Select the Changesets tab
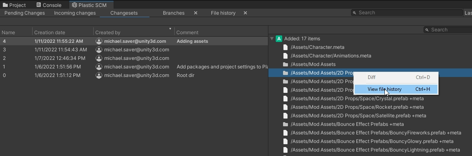This screenshot has height=156, width=472. pyautogui.click(x=124, y=13)
